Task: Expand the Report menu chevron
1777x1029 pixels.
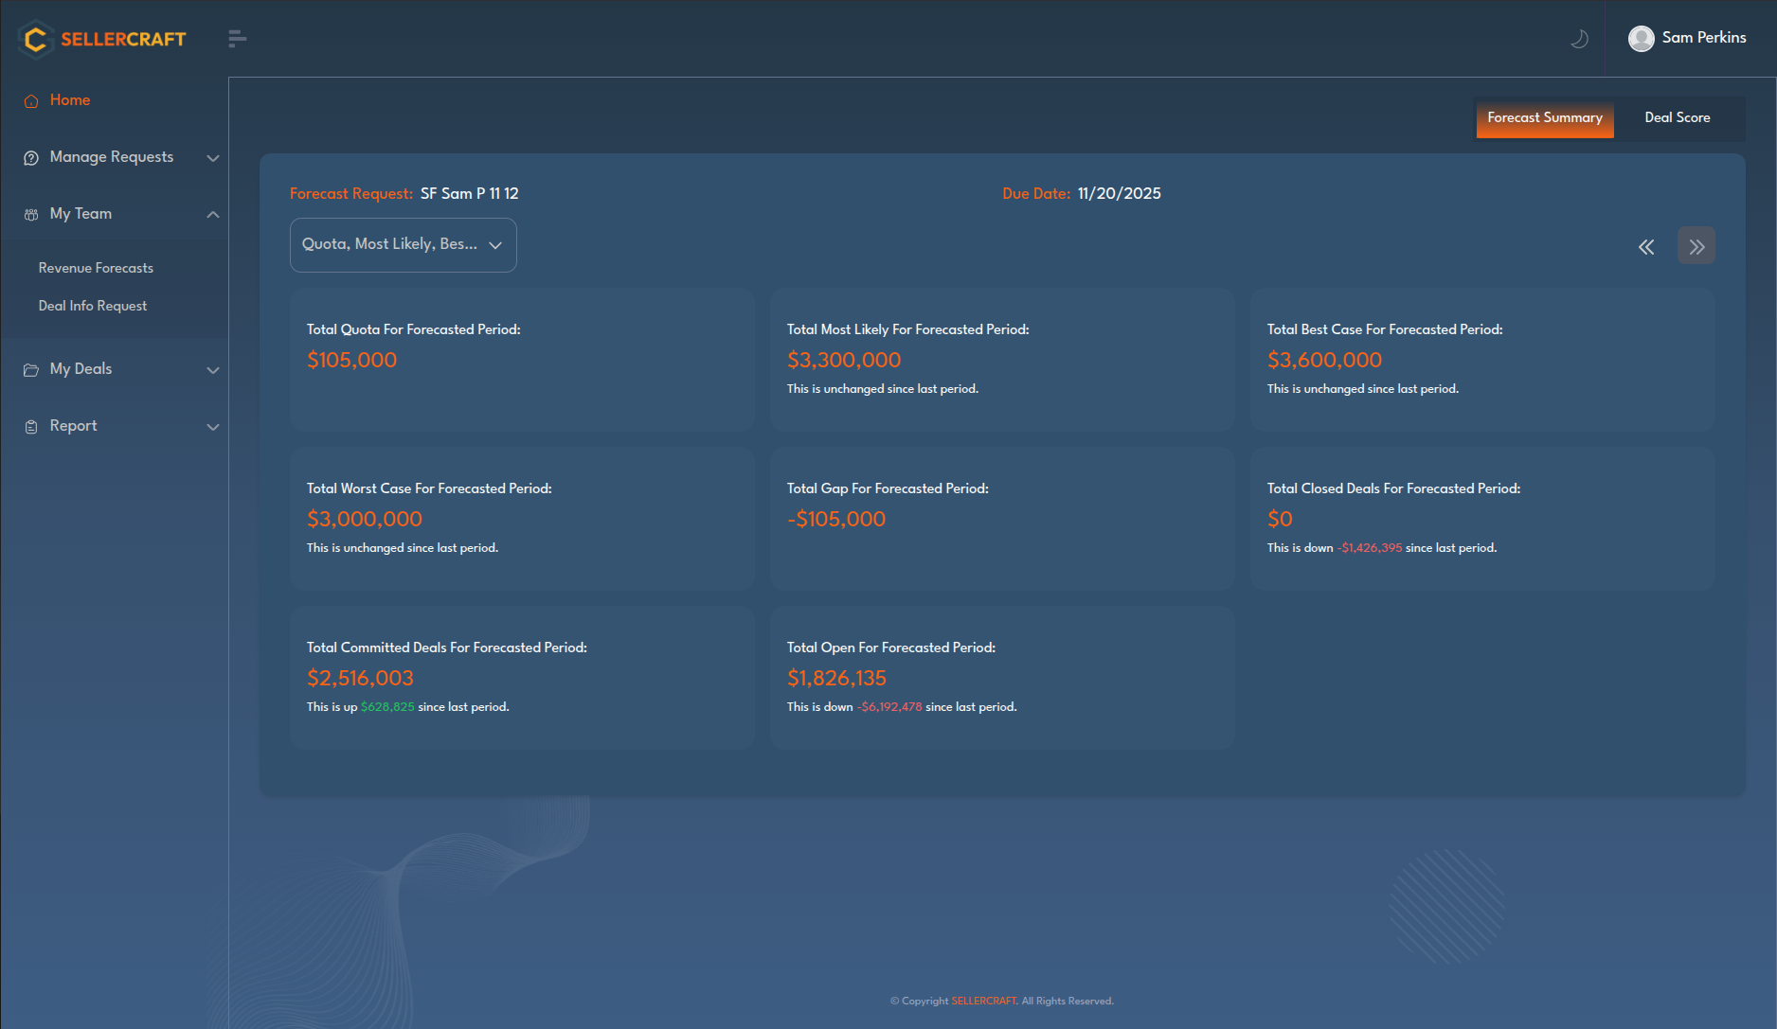Action: tap(213, 427)
